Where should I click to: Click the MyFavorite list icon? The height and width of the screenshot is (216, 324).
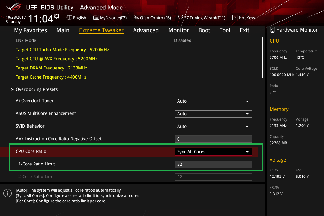click(x=96, y=18)
